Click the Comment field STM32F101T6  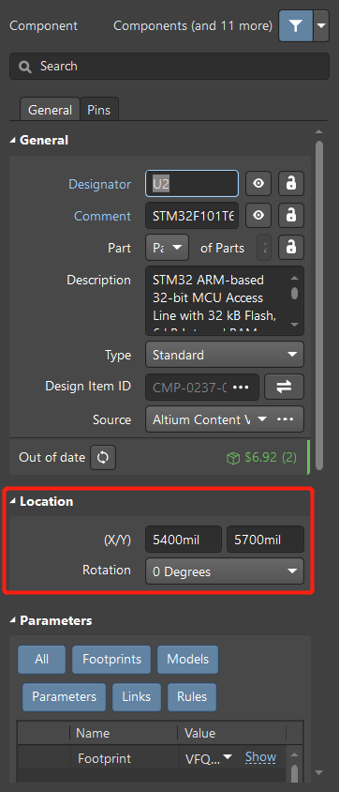(192, 216)
